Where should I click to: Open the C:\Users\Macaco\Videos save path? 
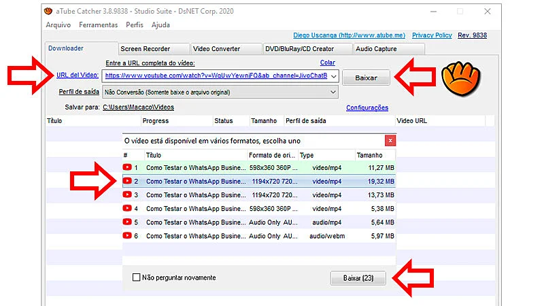(138, 107)
